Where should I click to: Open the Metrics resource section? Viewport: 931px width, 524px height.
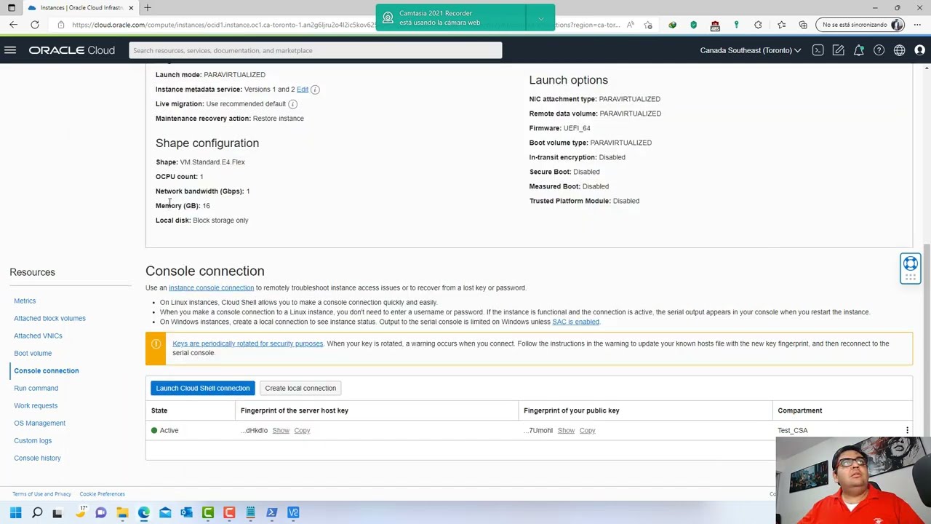point(25,301)
